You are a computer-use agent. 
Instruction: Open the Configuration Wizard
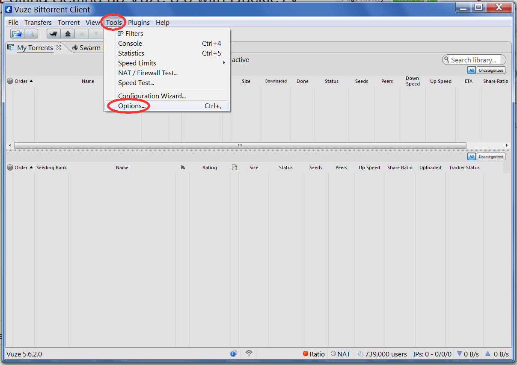click(167, 96)
